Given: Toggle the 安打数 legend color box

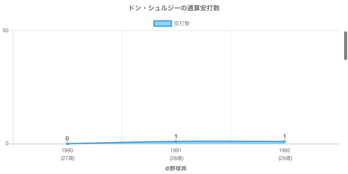Looking at the screenshot, I should tap(162, 23).
